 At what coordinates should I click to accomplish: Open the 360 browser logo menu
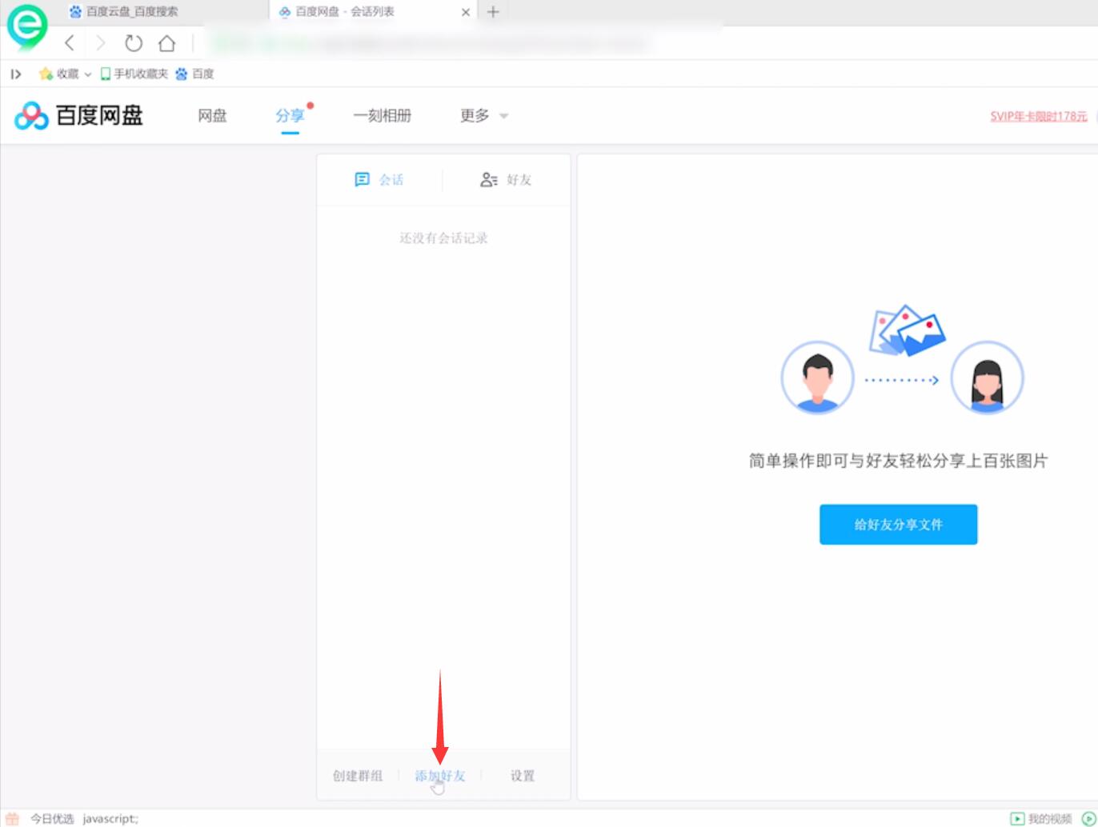(27, 26)
